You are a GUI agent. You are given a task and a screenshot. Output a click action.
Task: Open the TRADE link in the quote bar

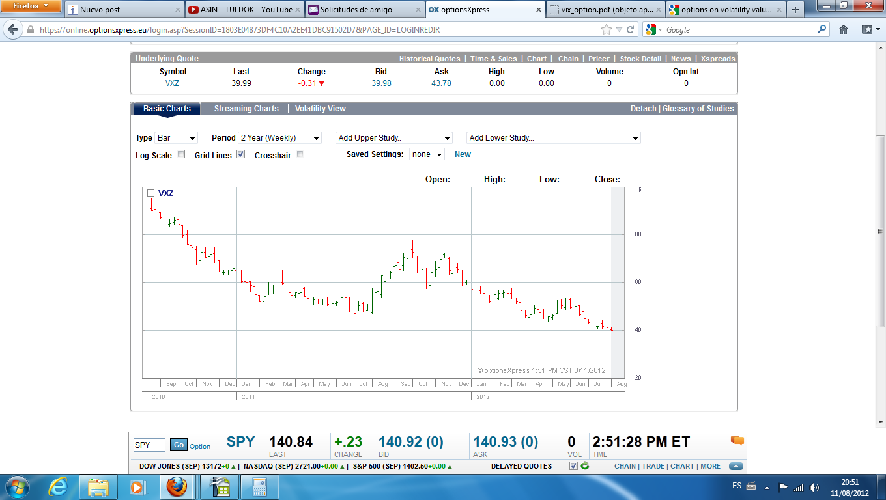(653, 466)
